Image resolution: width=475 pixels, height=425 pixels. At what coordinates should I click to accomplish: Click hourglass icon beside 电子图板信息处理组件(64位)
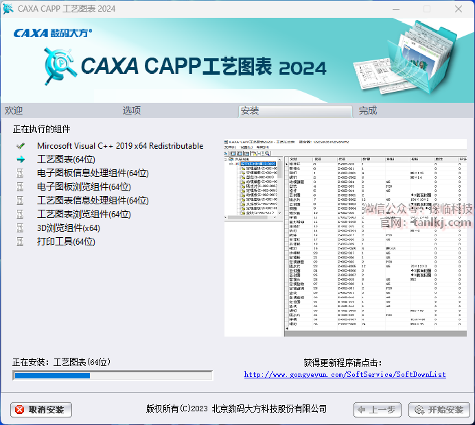click(x=20, y=173)
